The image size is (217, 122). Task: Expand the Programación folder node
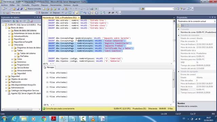tap(12, 65)
